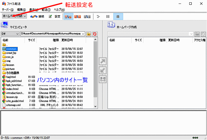
Task: Switch to the rightmost list view icon
Action: pos(118,16)
